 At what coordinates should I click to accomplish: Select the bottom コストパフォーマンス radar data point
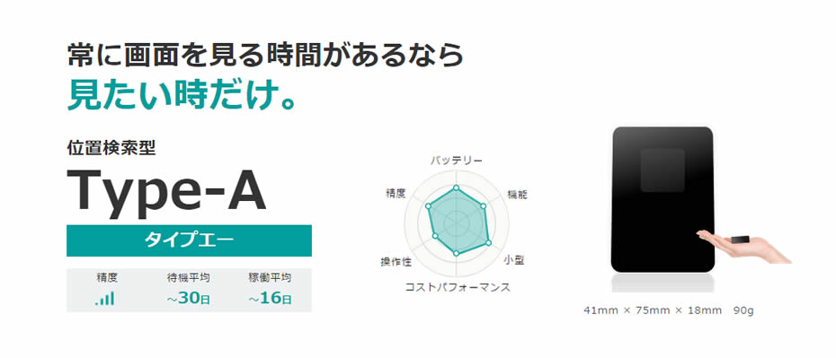[456, 253]
